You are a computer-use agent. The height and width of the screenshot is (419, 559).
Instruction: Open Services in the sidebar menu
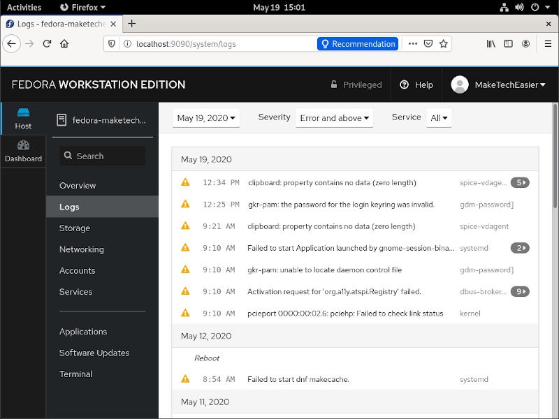click(75, 292)
